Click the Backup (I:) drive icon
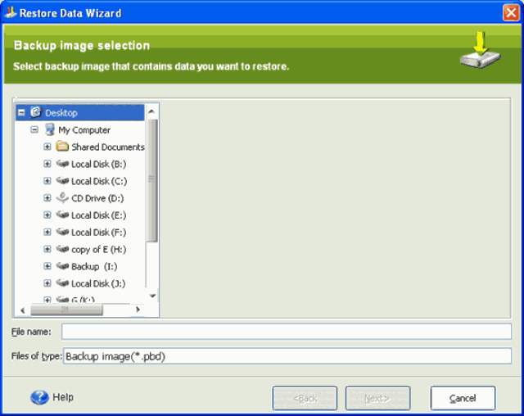Screen dimensions: 524x416 coord(62,266)
